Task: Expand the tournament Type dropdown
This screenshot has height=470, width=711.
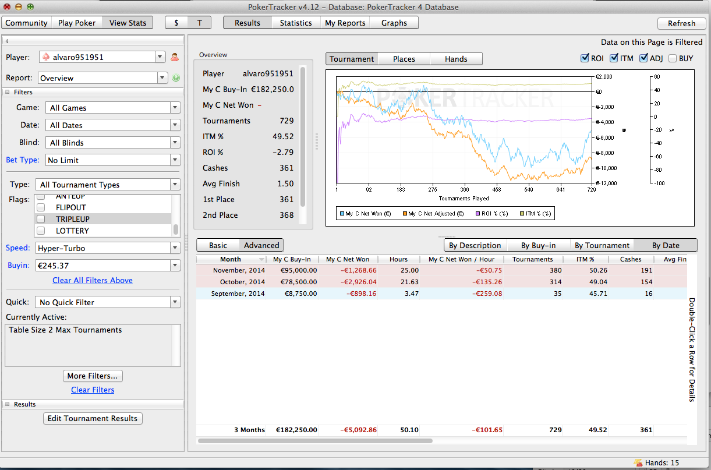Action: point(175,185)
